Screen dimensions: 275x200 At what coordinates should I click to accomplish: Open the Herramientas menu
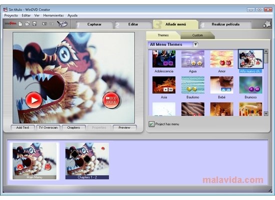click(53, 15)
